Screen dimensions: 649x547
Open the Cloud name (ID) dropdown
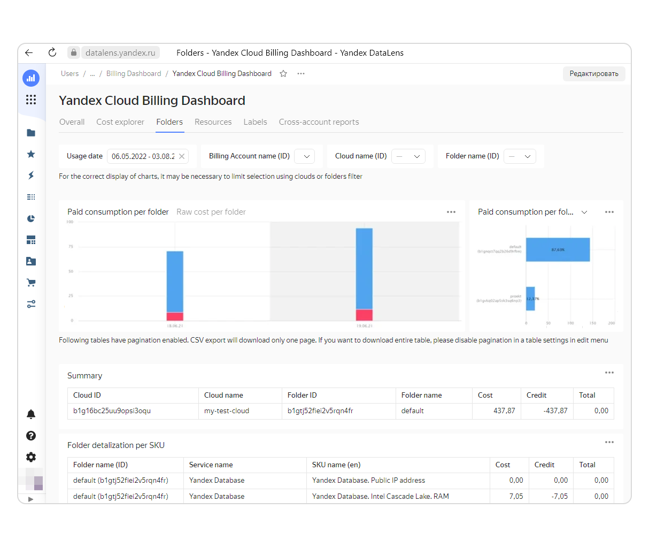[x=408, y=156]
